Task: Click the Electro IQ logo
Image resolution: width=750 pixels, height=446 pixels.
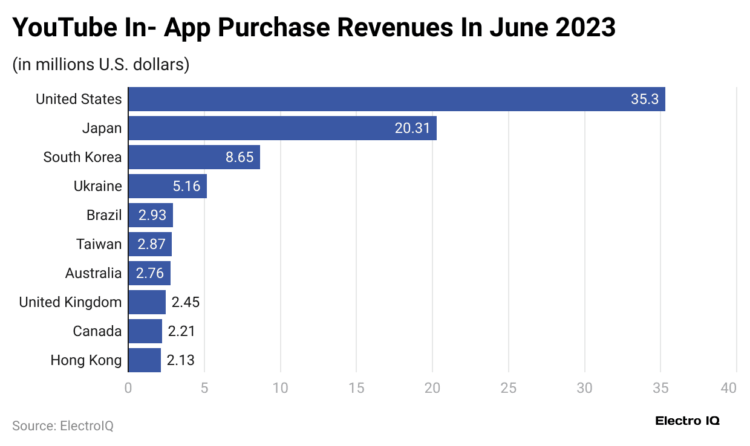Action: pos(687,421)
